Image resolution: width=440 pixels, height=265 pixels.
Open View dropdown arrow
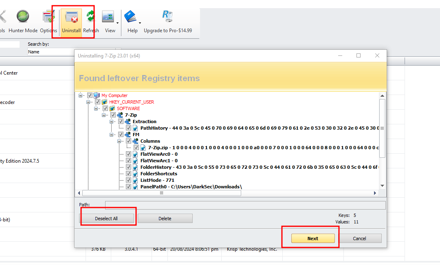click(118, 23)
